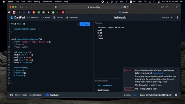Image resolution: width=185 pixels, height=104 pixels.
Task: Open the Apple menu
Action: coord(4,2)
